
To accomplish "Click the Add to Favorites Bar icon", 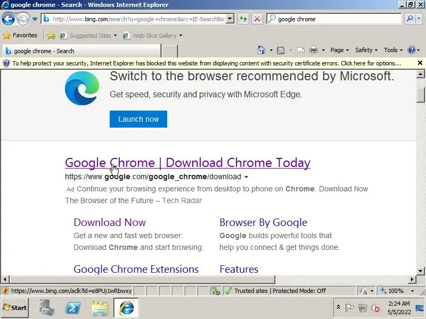I will pos(51,36).
